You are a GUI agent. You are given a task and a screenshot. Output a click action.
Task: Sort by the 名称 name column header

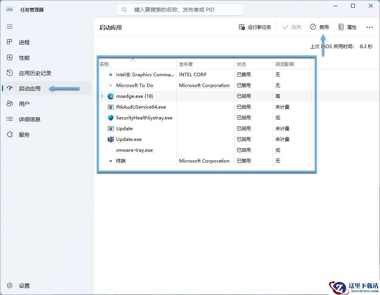coord(137,64)
